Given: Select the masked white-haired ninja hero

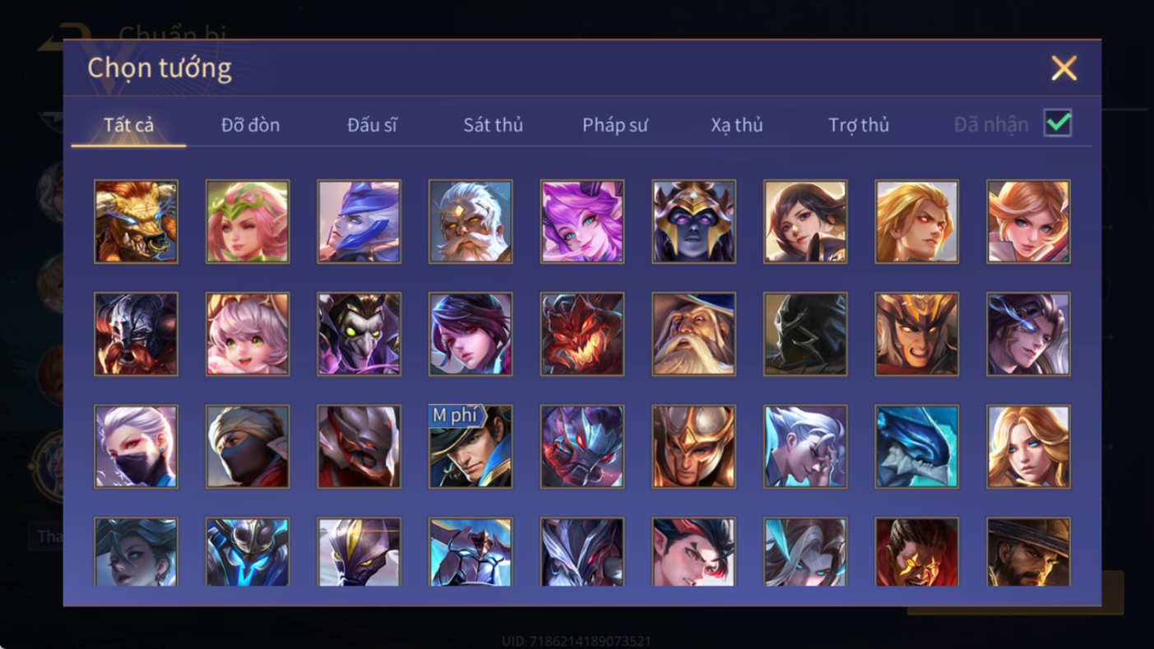Looking at the screenshot, I should (136, 447).
